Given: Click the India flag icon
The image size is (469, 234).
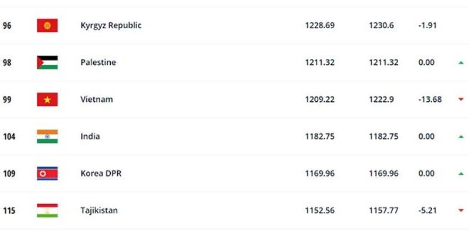Looking at the screenshot, I should pos(47,136).
